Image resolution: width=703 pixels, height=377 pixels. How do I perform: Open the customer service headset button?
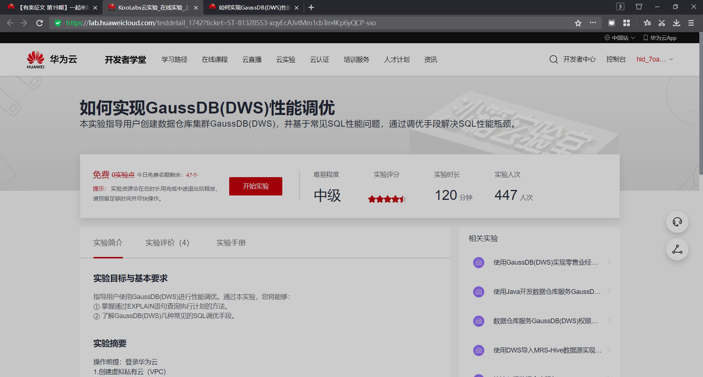[677, 222]
